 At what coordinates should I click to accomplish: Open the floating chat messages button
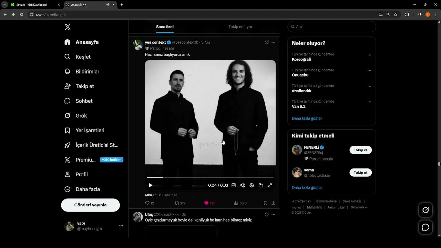click(x=425, y=227)
